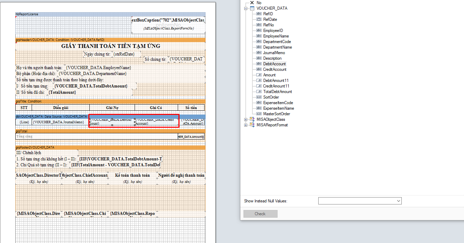The image size is (464, 243).
Task: Click the MISAObjectClass business object icon
Action: [x=252, y=119]
